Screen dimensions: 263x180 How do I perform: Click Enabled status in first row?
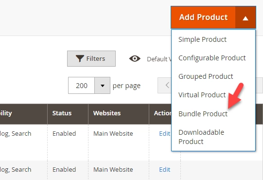tap(64, 134)
